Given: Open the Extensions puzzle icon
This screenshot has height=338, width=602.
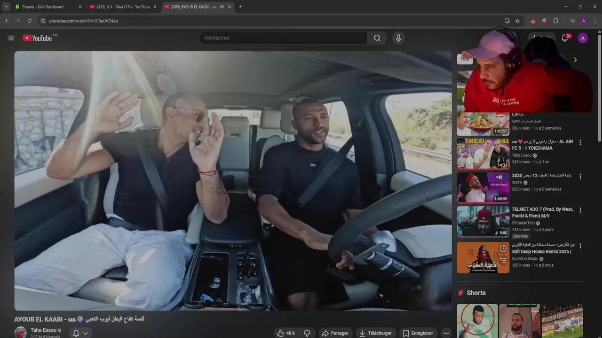Looking at the screenshot, I should point(555,21).
